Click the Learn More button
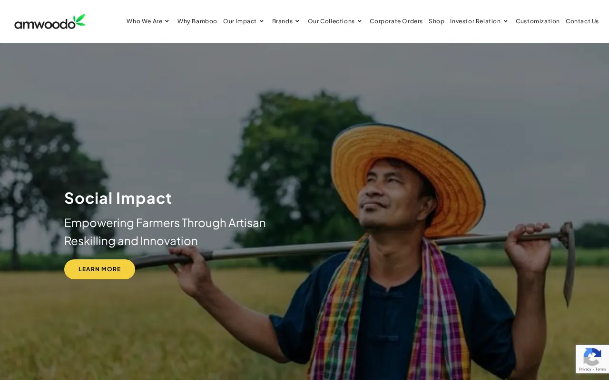The width and height of the screenshot is (609, 380). click(x=99, y=269)
